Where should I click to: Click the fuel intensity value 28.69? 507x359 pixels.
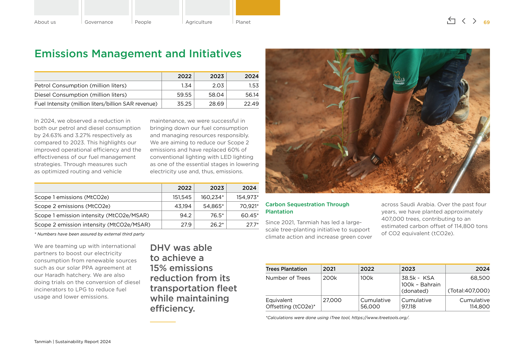pos(216,104)
